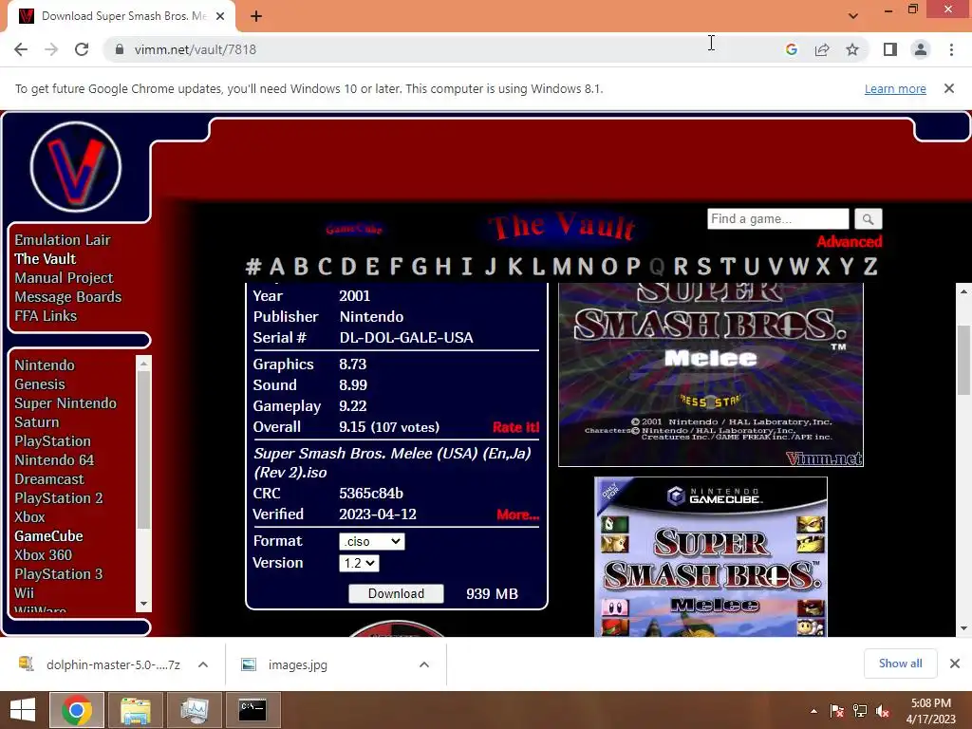Share this page via share icon

[x=822, y=49]
